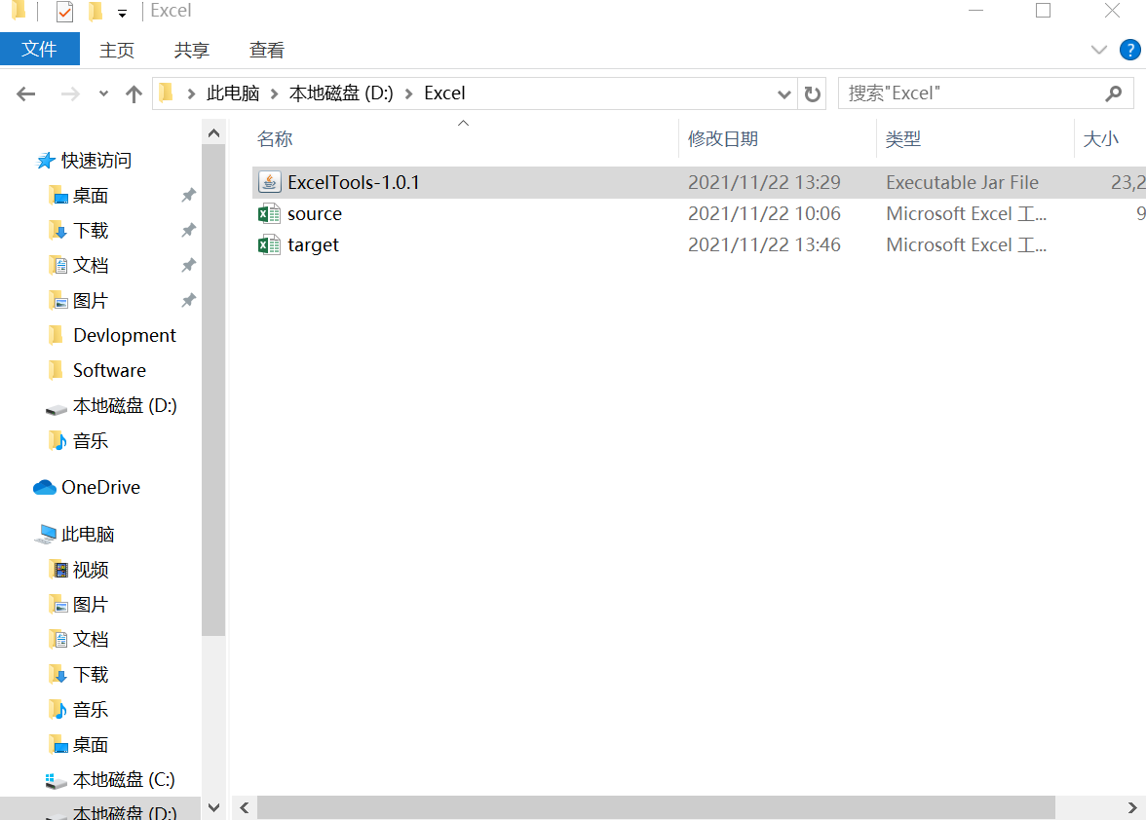This screenshot has height=820, width=1146.
Task: Click the This PC computer icon
Action: pyautogui.click(x=45, y=535)
